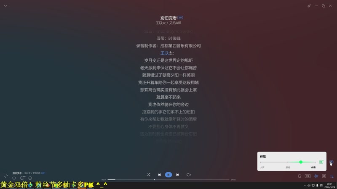Click the song title 别怕变老 at top
This screenshot has width=337, height=189.
(168, 18)
